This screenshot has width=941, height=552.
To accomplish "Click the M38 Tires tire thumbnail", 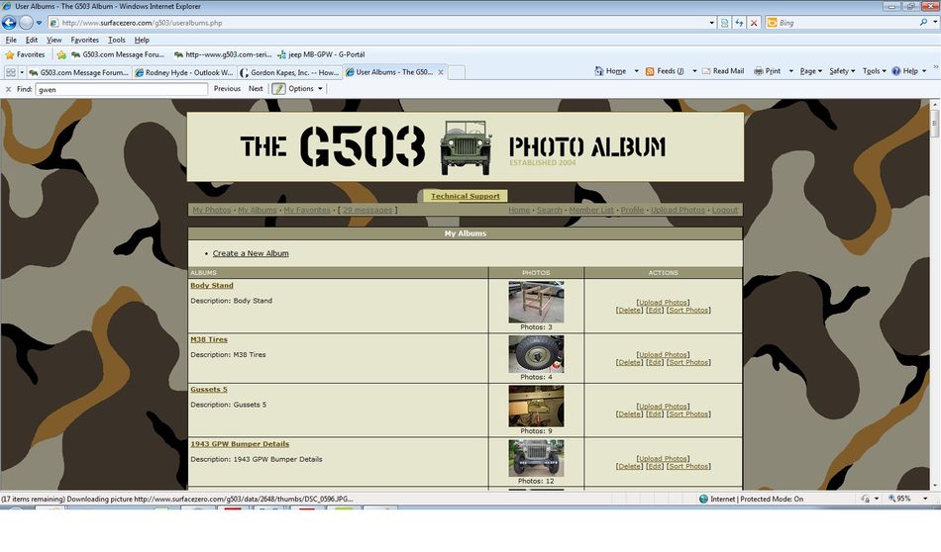I will tap(536, 354).
